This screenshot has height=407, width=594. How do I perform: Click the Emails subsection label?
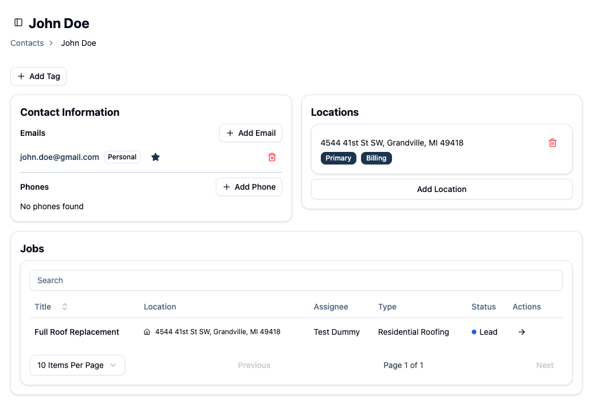pyautogui.click(x=33, y=133)
